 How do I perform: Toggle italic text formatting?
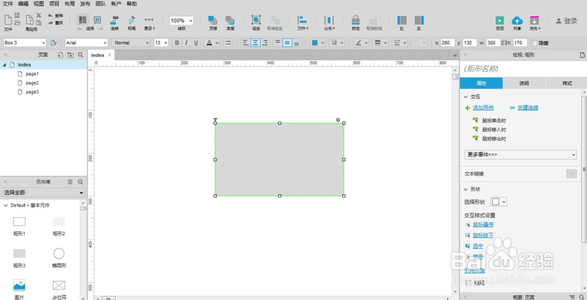(x=186, y=43)
